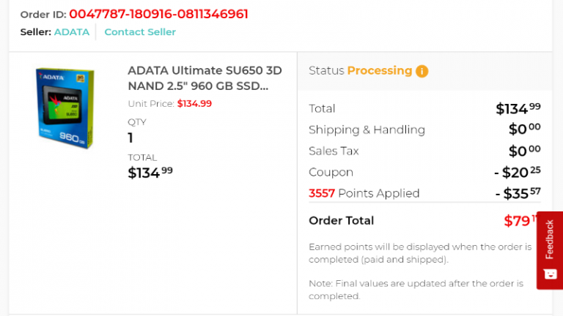The image size is (563, 316).
Task: Select the red Order ID number
Action: 158,14
